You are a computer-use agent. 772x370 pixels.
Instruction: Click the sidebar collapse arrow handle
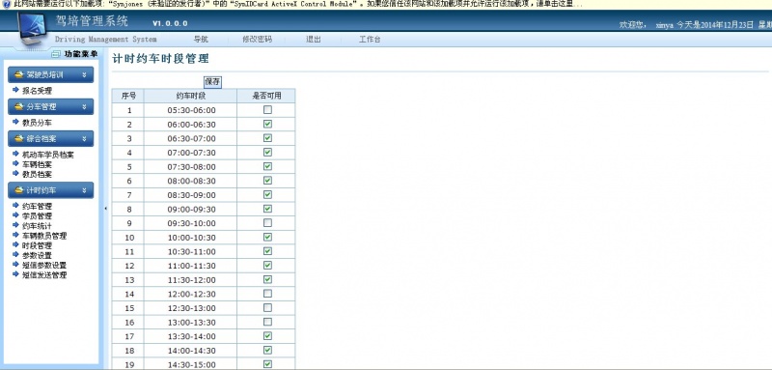[106, 209]
